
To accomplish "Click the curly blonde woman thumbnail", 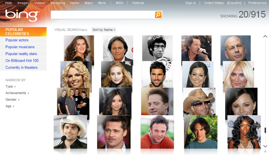I will point(76,74).
